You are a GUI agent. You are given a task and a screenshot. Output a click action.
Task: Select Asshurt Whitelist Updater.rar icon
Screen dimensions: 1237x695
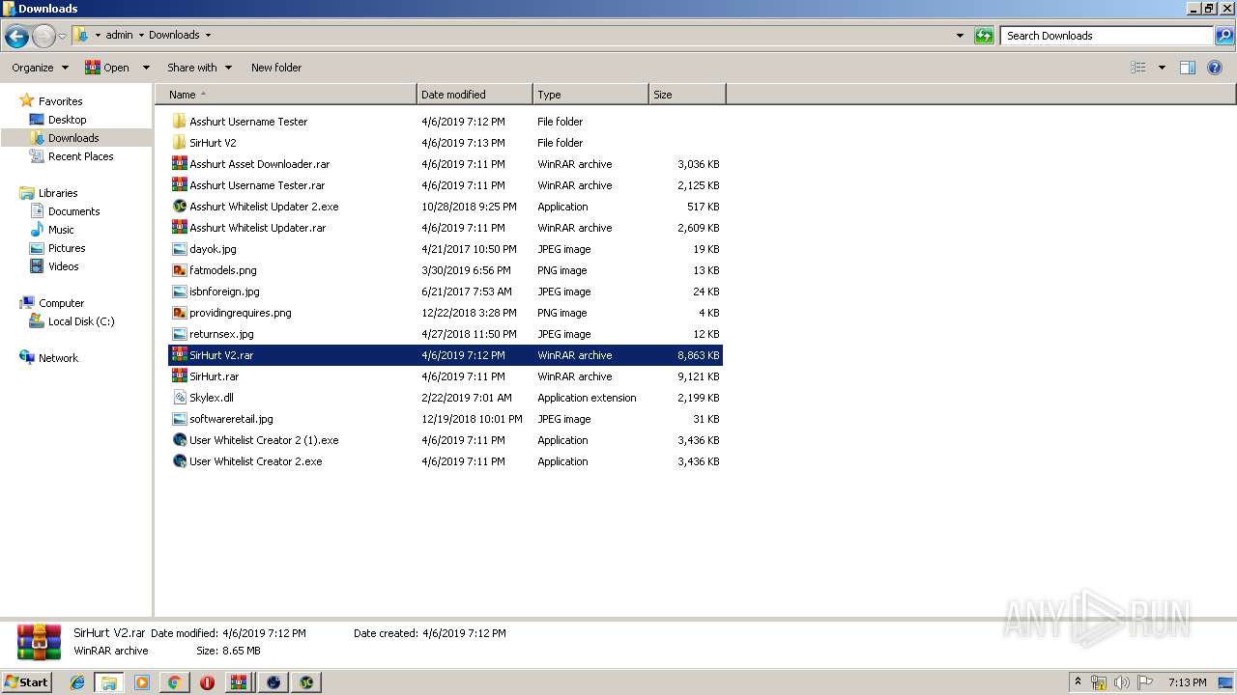pos(179,228)
